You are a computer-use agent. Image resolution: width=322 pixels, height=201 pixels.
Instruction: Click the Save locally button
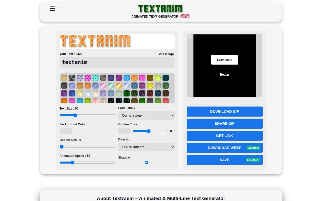click(225, 160)
